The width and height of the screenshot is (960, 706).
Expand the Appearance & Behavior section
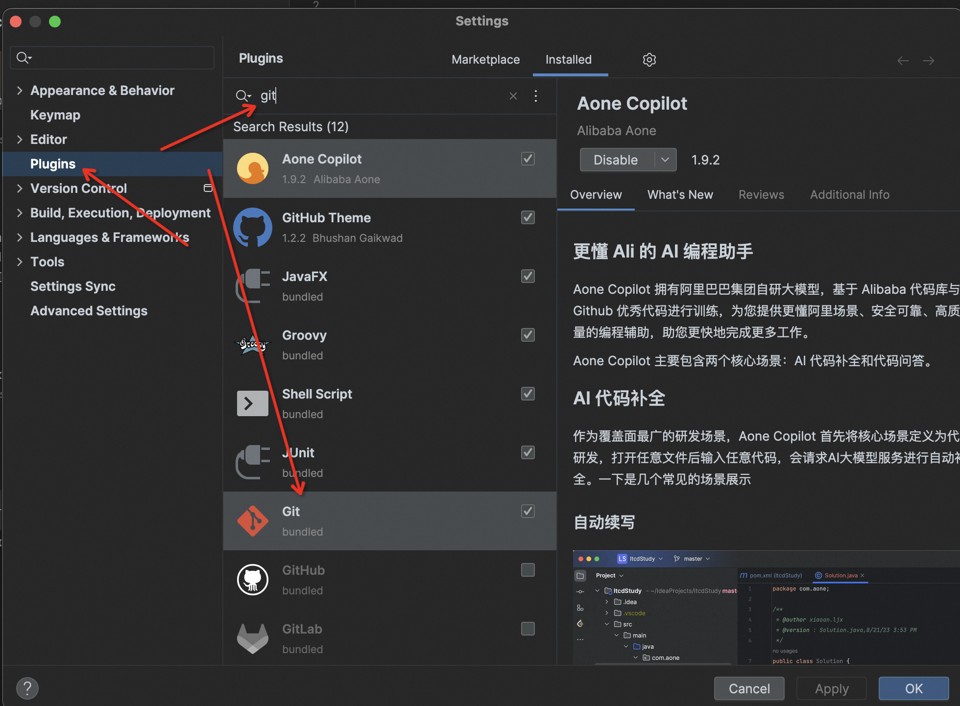[x=20, y=91]
